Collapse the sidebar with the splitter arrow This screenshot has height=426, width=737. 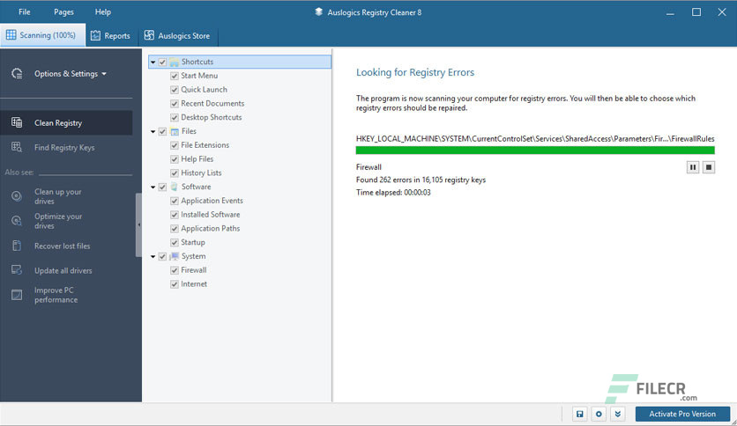pyautogui.click(x=138, y=224)
